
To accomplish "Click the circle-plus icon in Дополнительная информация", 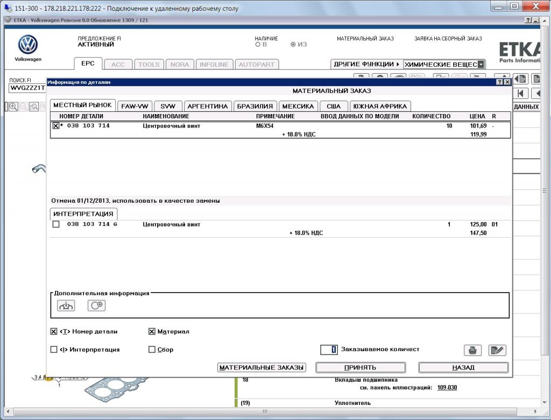I will tap(96, 305).
